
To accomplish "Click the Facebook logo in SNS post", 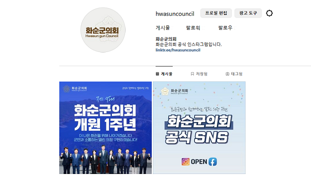I will (x=212, y=162).
